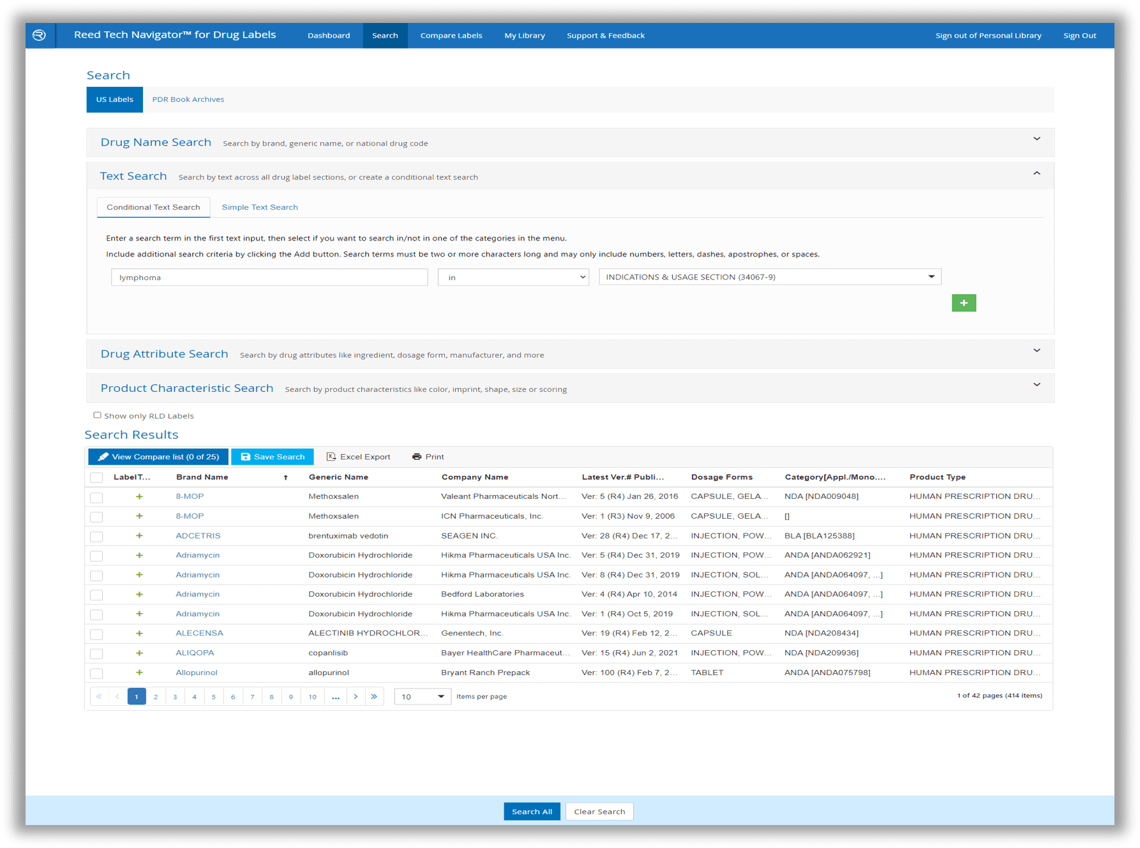The width and height of the screenshot is (1140, 848).
Task: Check the ALIQOPA row checkbox
Action: pos(96,653)
